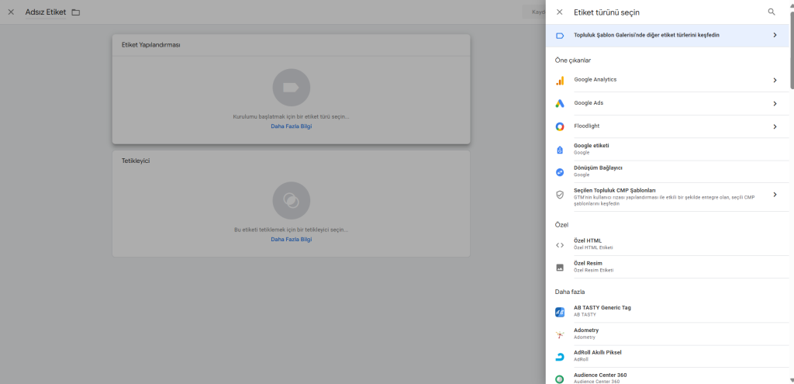Screen dimensions: 794x384
Task: Select the Floodlight tag type
Action: tap(668, 126)
